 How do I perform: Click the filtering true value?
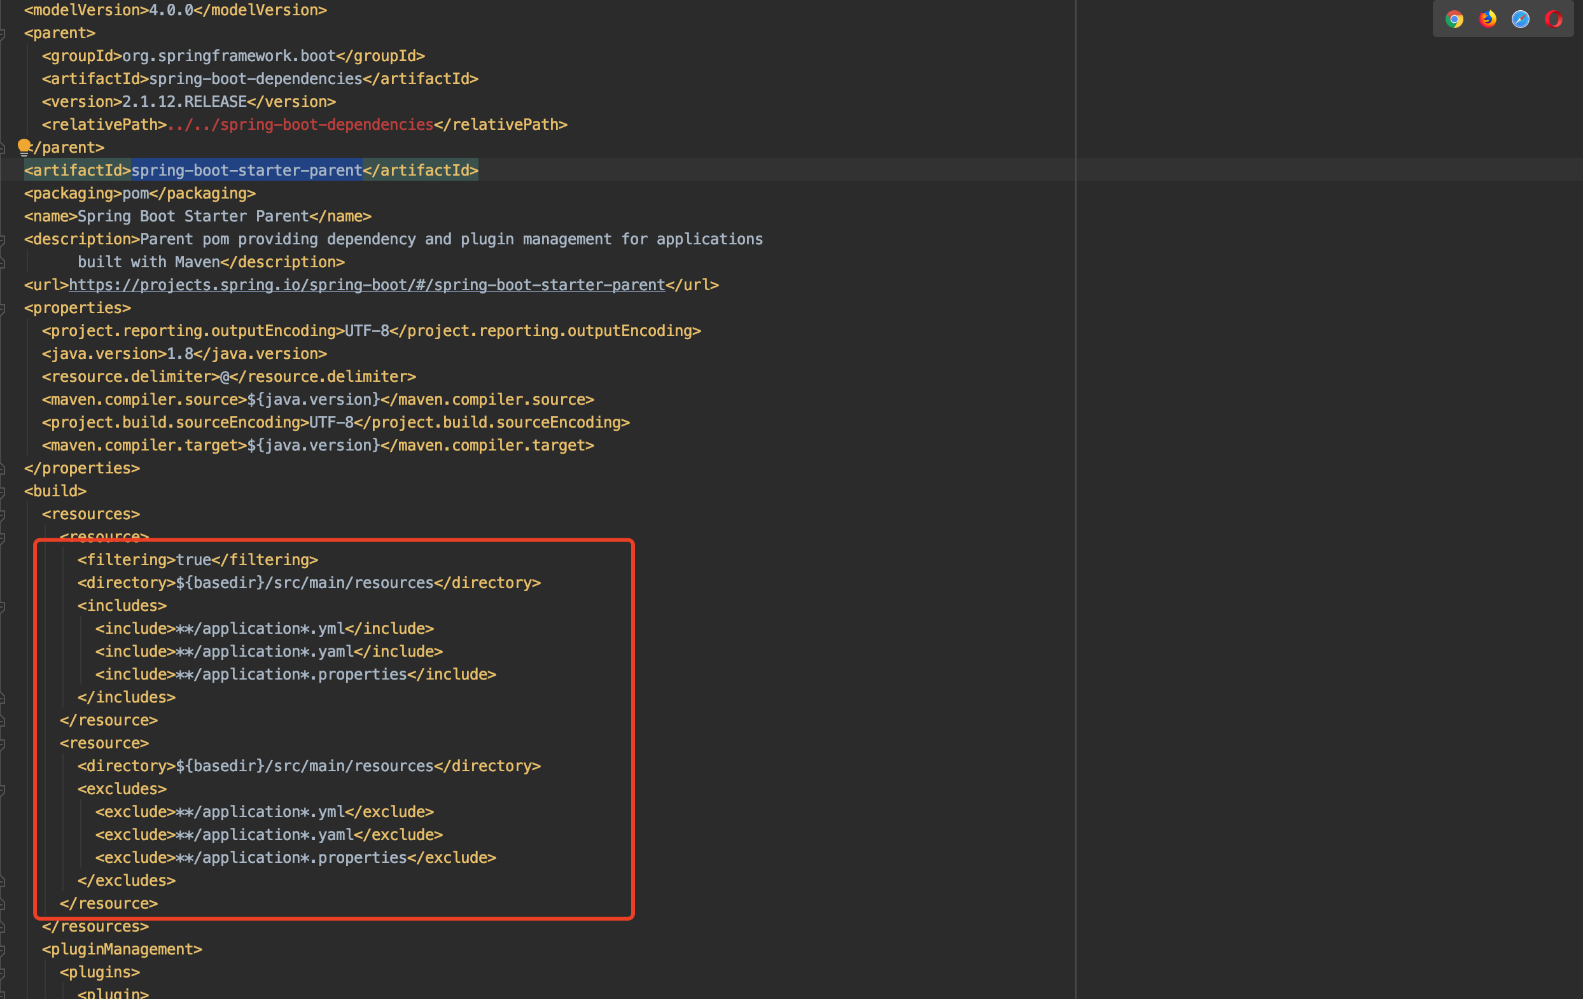pos(193,560)
